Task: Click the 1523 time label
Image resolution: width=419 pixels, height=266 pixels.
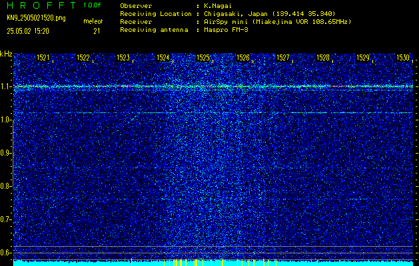Action: tap(123, 58)
